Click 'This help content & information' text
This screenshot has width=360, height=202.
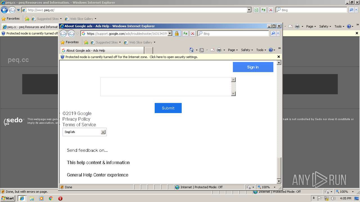98,162
